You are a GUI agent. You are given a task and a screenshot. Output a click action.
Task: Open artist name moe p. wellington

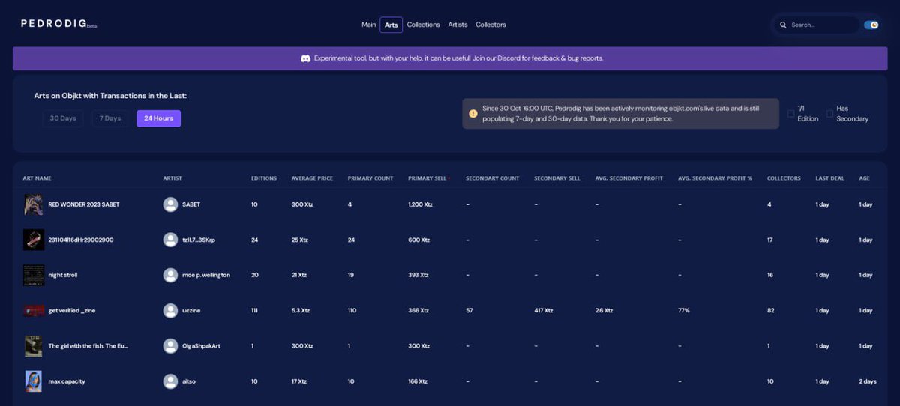tap(206, 275)
